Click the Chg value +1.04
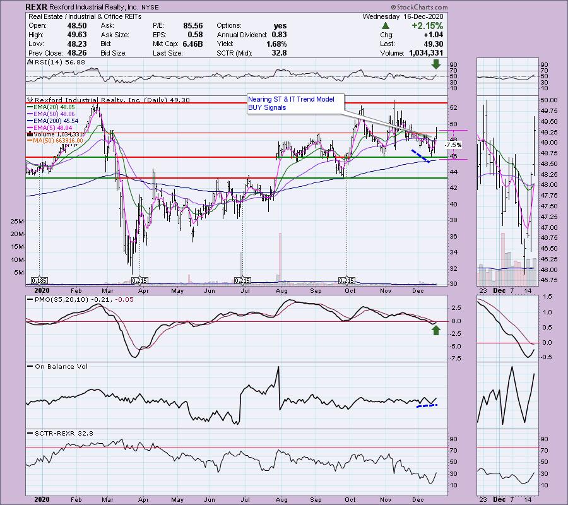 (x=433, y=35)
